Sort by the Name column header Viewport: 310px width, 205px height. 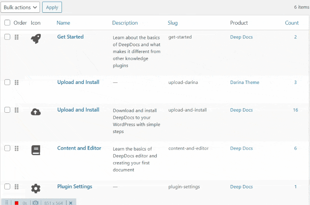coord(63,23)
